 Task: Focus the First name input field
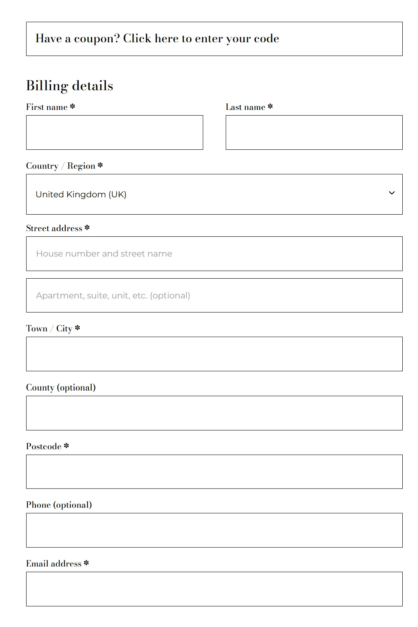pos(114,132)
